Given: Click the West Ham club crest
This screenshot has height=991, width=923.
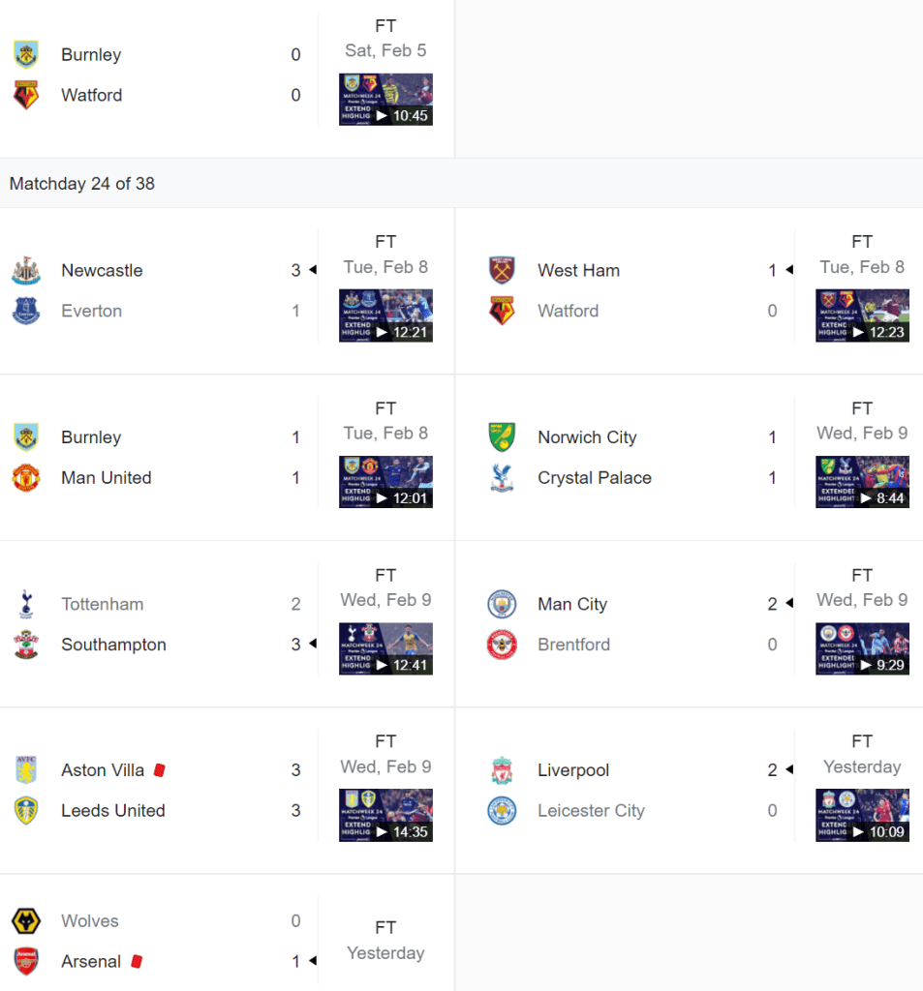Looking at the screenshot, I should [x=503, y=271].
